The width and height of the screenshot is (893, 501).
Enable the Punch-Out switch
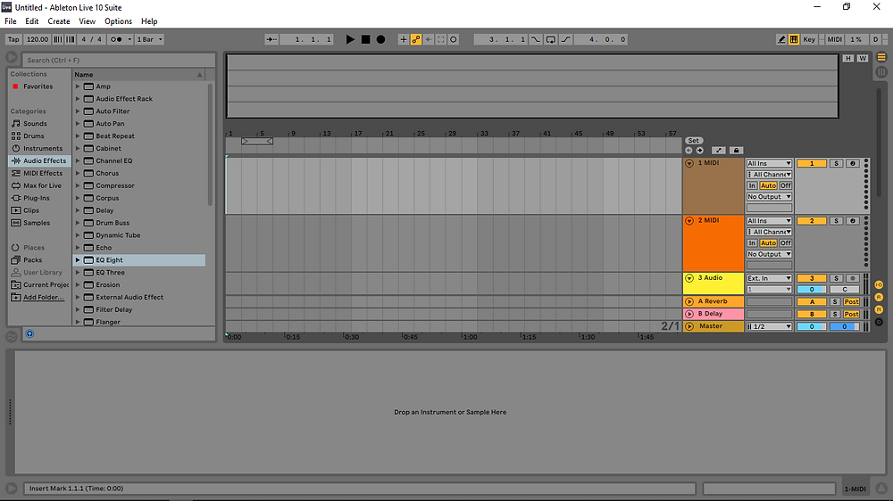[565, 39]
